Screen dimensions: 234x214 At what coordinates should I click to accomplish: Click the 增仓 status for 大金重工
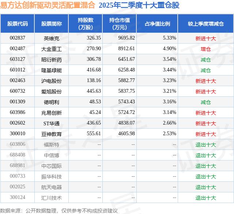(205, 49)
